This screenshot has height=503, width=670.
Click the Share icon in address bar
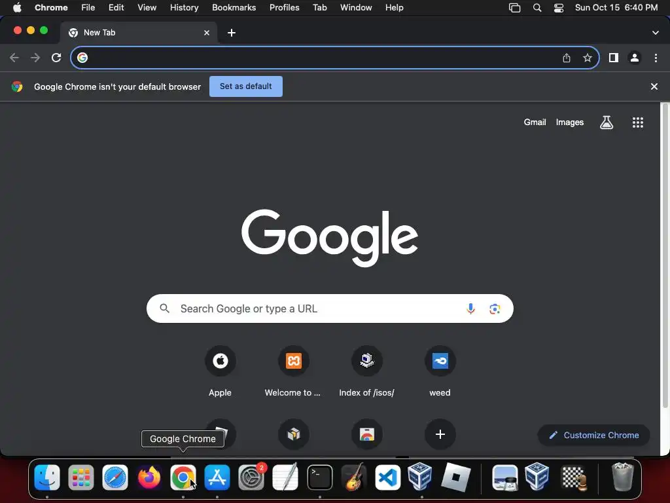[x=567, y=58]
